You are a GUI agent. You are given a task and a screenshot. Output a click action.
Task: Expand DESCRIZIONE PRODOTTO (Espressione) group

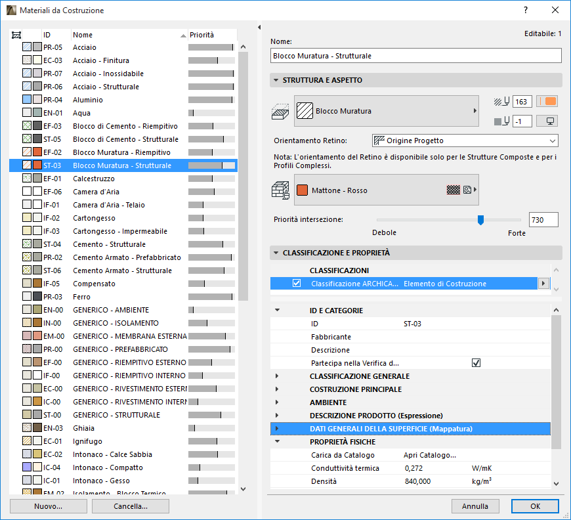[277, 415]
